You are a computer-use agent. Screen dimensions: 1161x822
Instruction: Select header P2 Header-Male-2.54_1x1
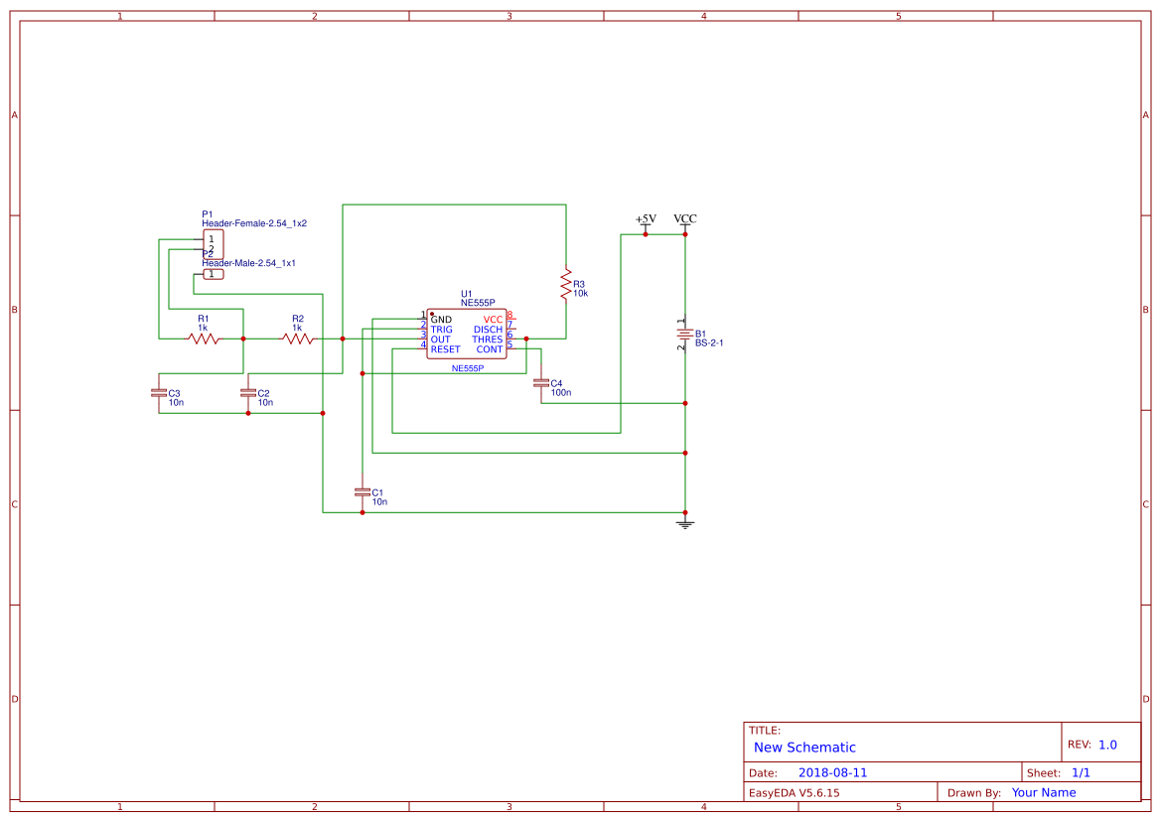point(213,272)
